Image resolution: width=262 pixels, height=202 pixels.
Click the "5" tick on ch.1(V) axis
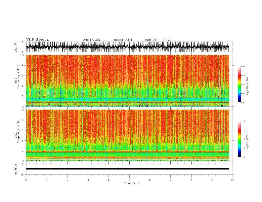[23, 42]
